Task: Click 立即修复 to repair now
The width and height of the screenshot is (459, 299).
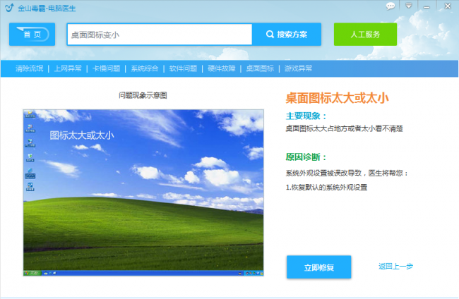Action: (x=318, y=267)
